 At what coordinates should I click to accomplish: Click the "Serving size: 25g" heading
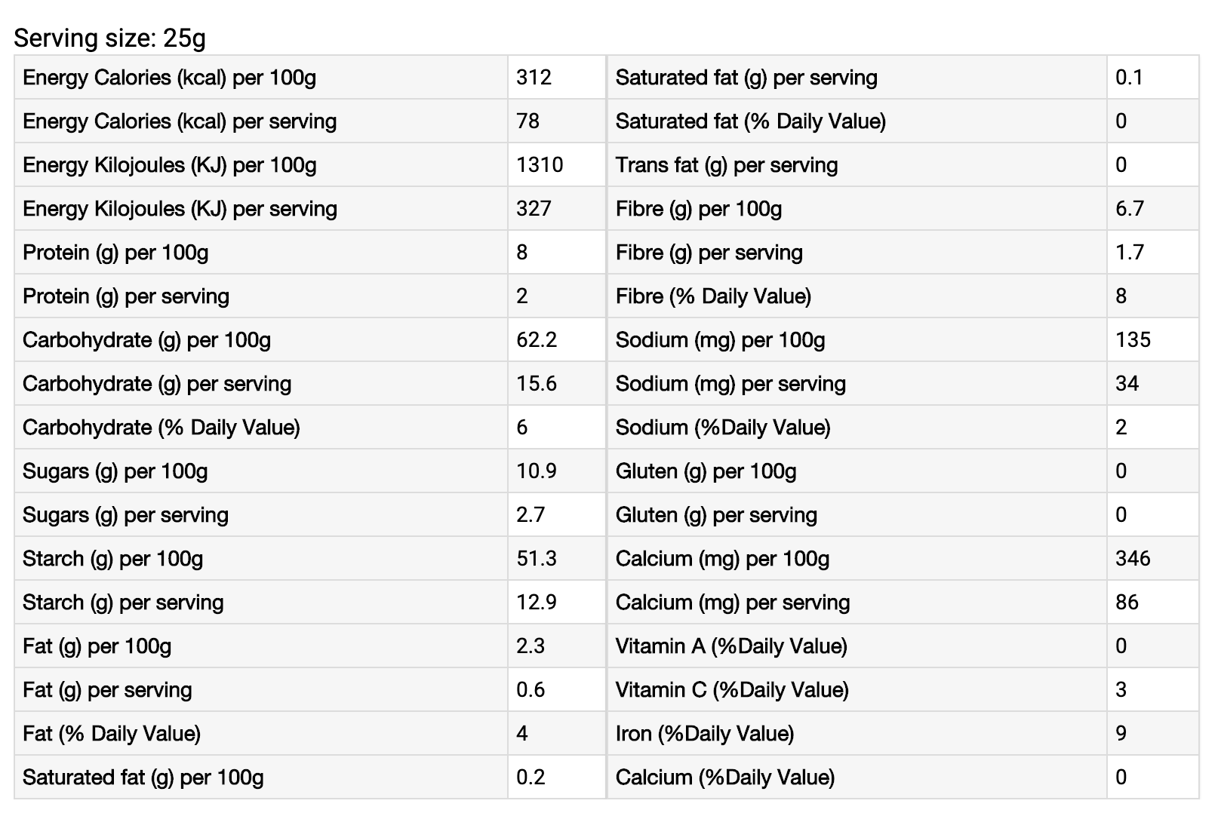coord(109,38)
